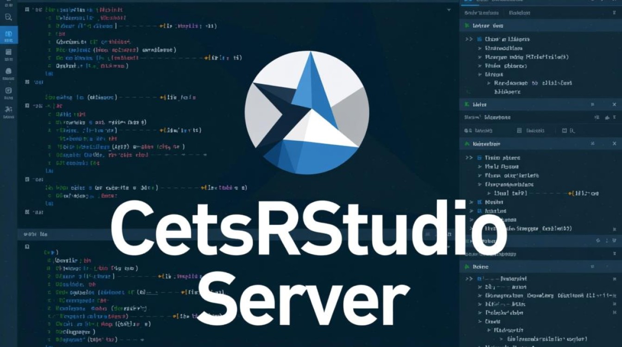Select the highlighted blue sidebar icon
Image resolution: width=622 pixels, height=347 pixels.
(x=8, y=36)
